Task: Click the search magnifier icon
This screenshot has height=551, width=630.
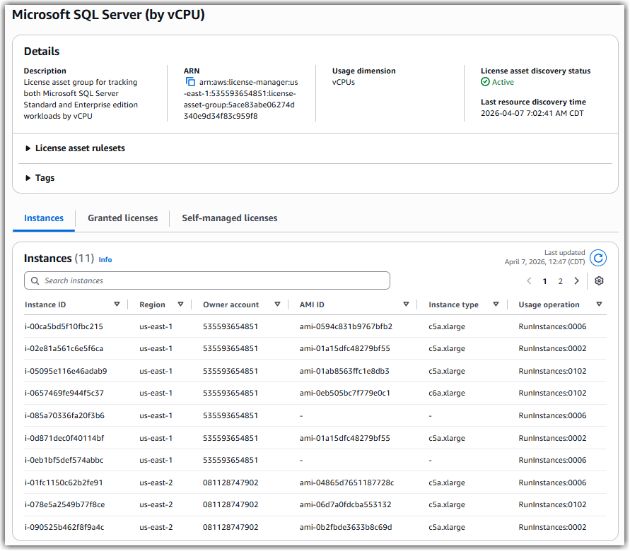Action: coord(35,280)
